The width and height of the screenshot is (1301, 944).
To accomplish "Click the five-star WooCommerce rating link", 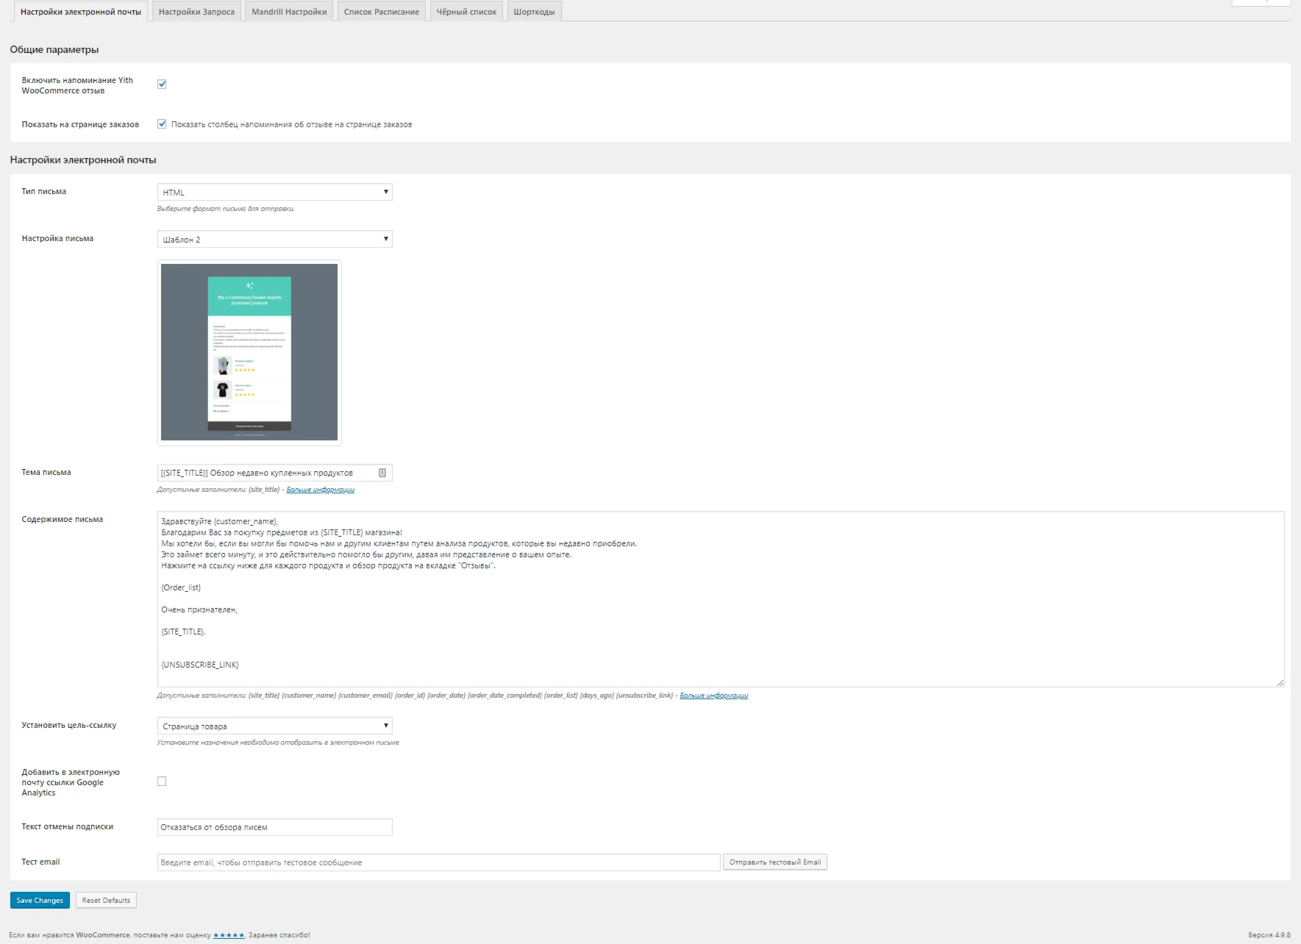I will (229, 935).
